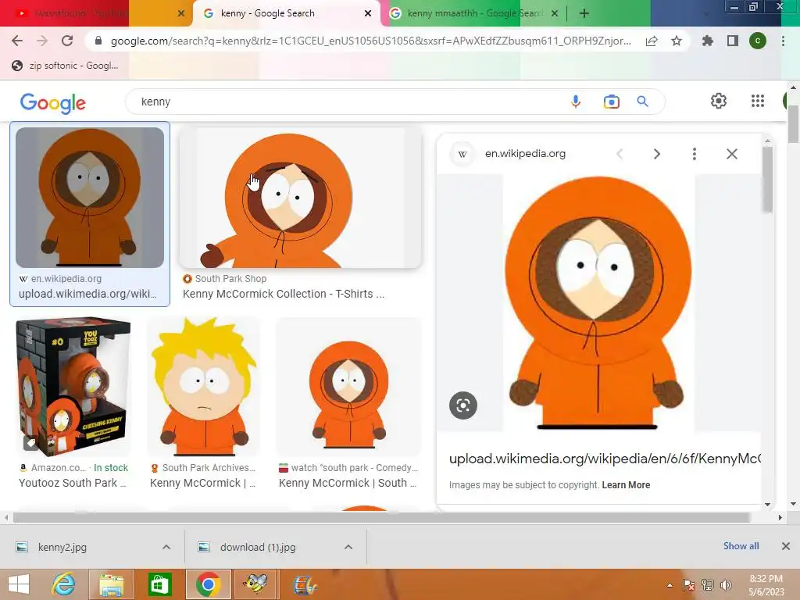This screenshot has width=800, height=600.
Task: Click the forward navigation arrow
Action: point(42,41)
